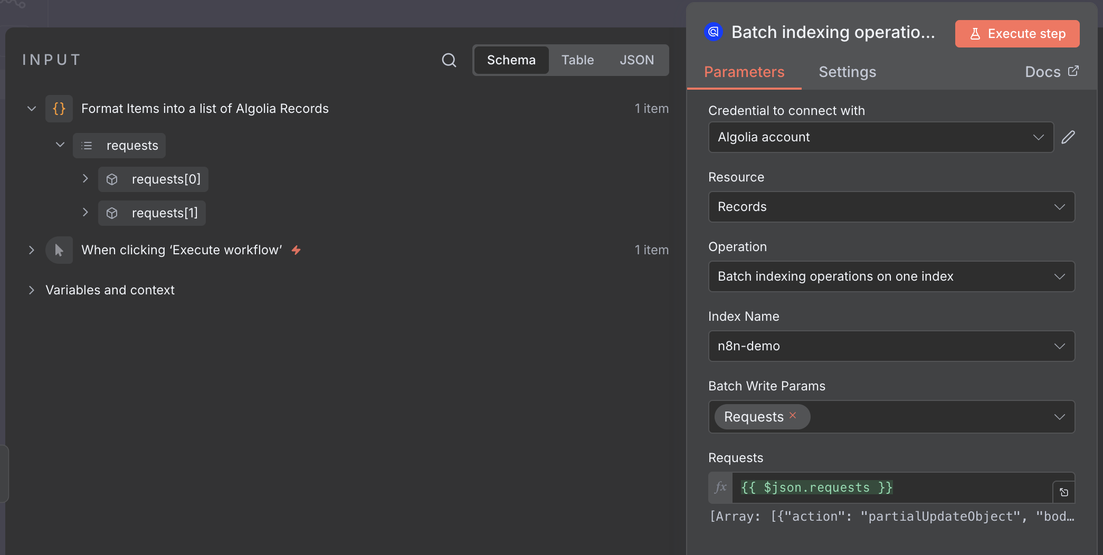Edit credential with the pencil icon
This screenshot has height=555, width=1103.
click(1068, 137)
